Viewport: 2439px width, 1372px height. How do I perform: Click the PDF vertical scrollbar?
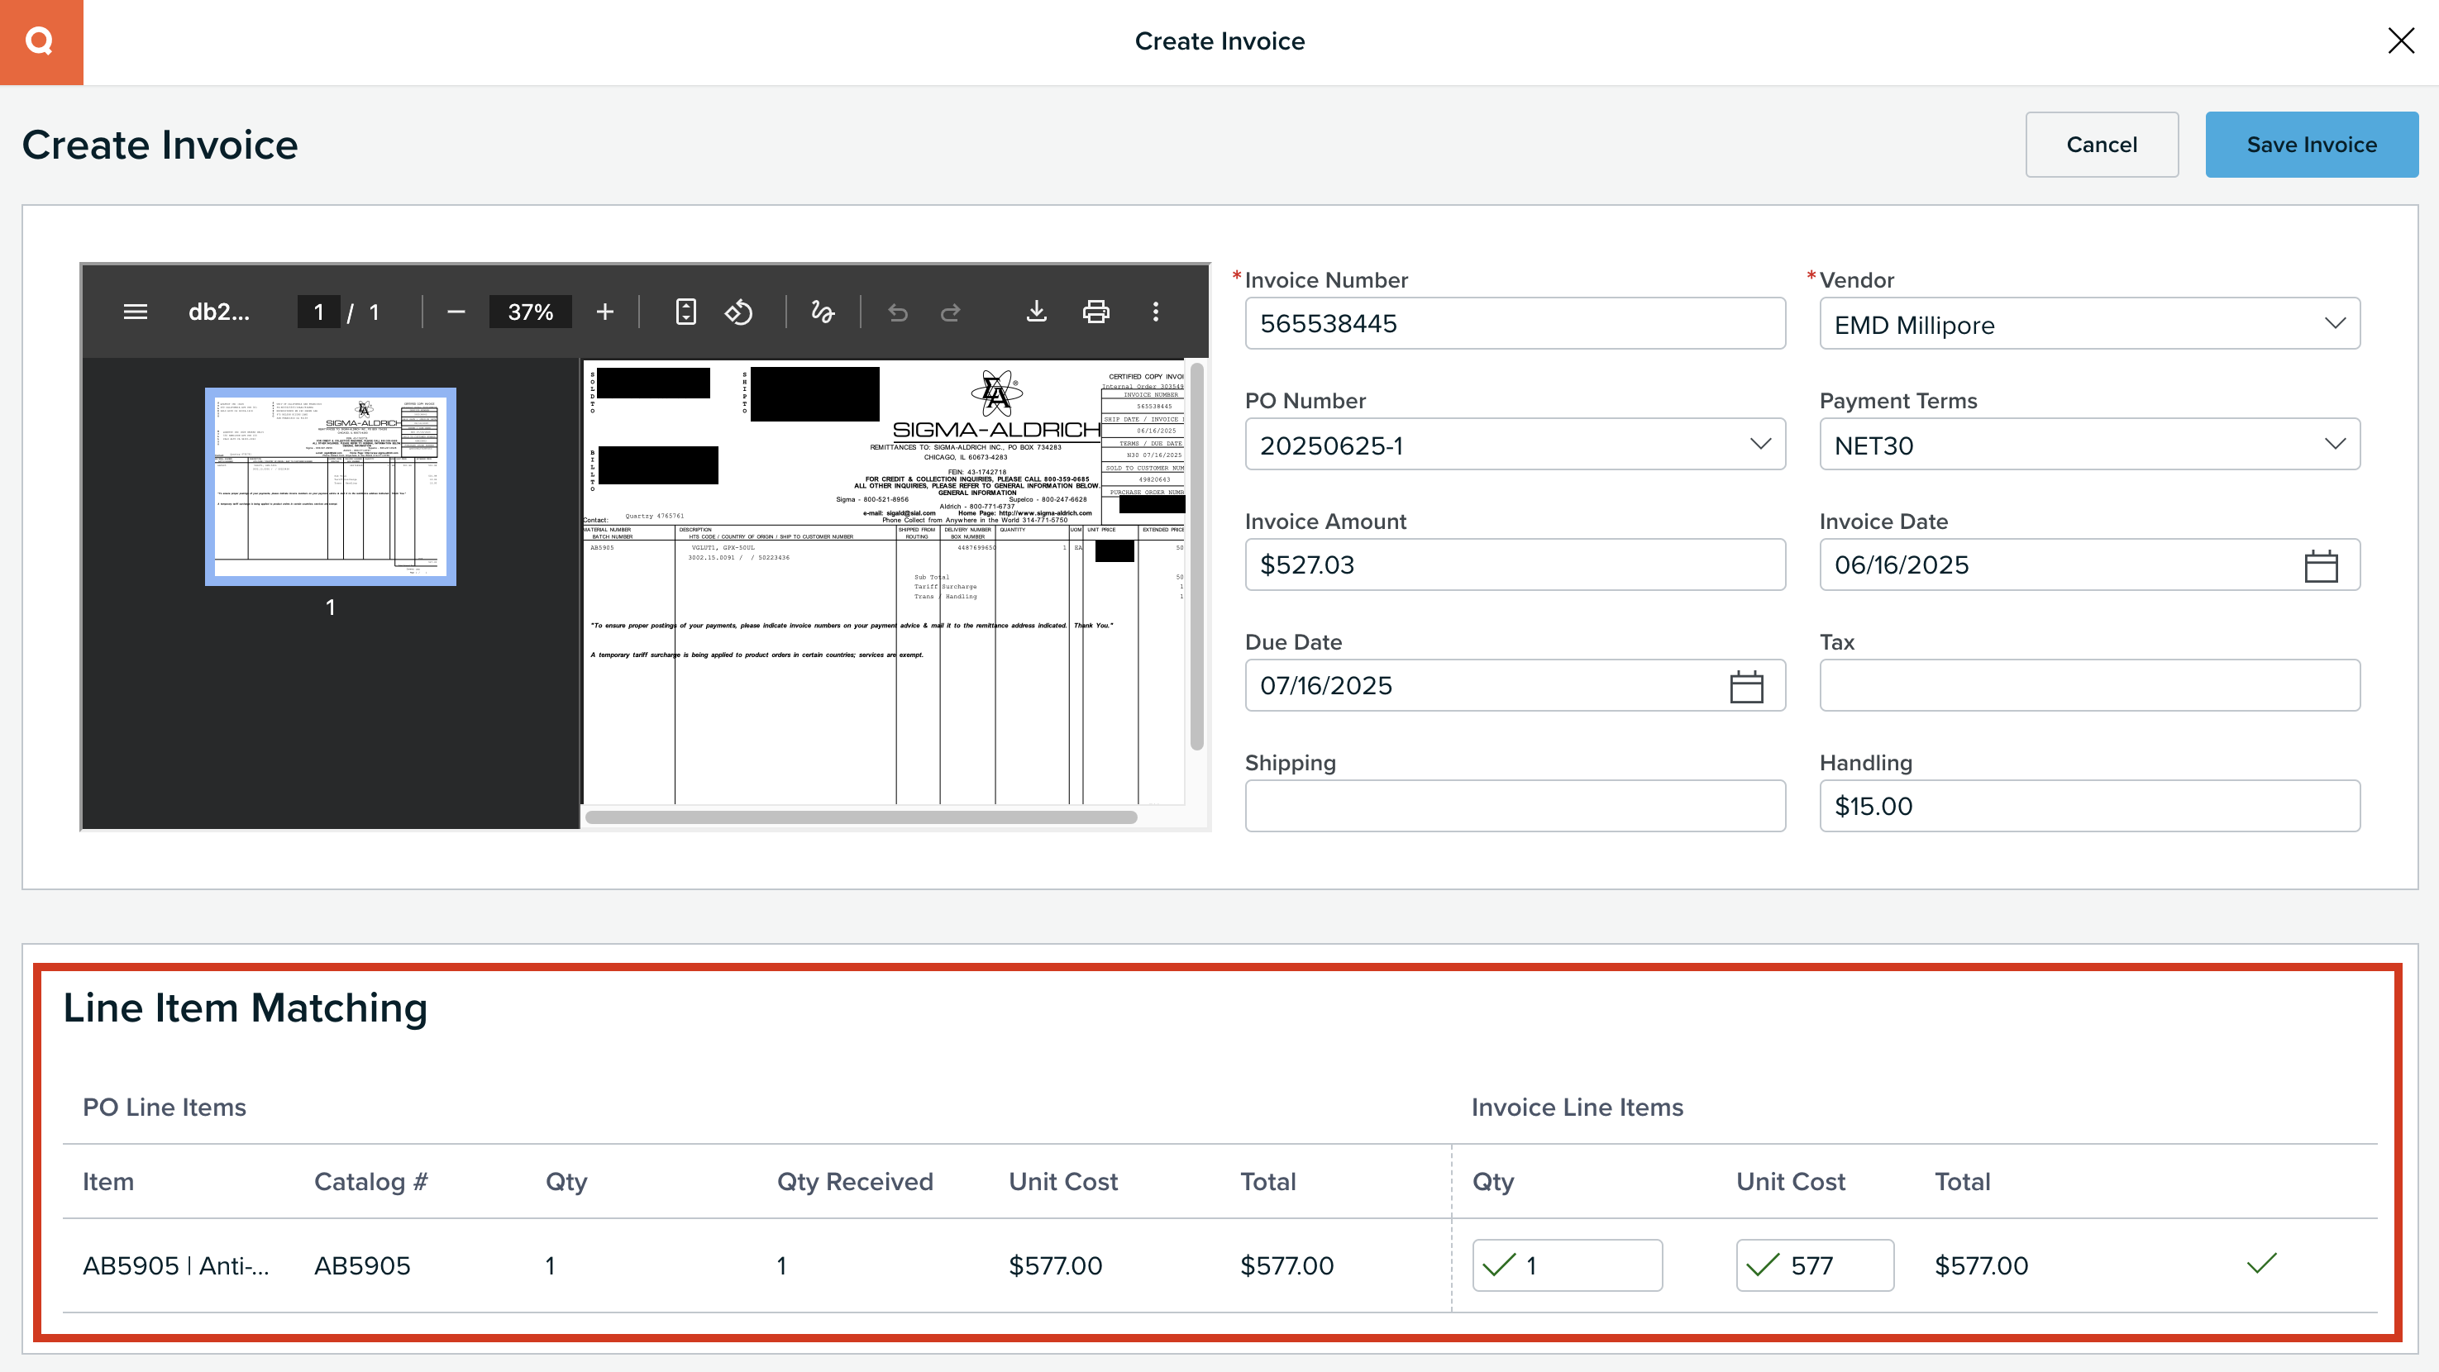(1196, 556)
